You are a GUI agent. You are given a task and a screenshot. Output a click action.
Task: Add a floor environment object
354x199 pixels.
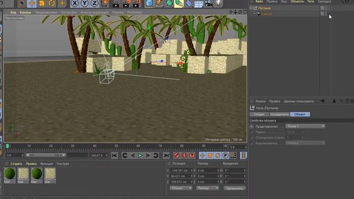[x=199, y=3]
